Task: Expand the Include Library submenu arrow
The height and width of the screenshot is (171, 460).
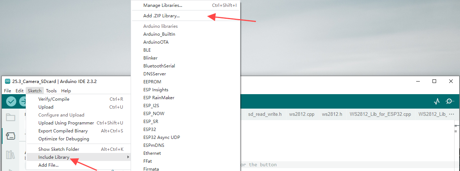Action: click(x=128, y=157)
